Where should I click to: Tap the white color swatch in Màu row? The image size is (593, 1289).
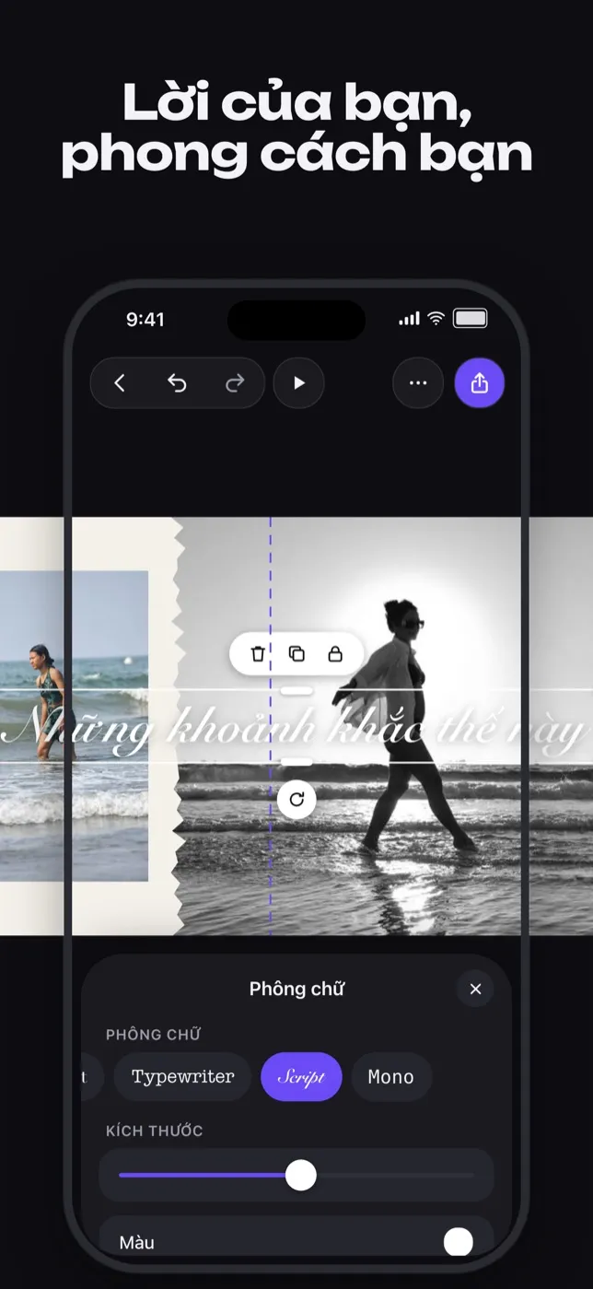[x=458, y=1242]
